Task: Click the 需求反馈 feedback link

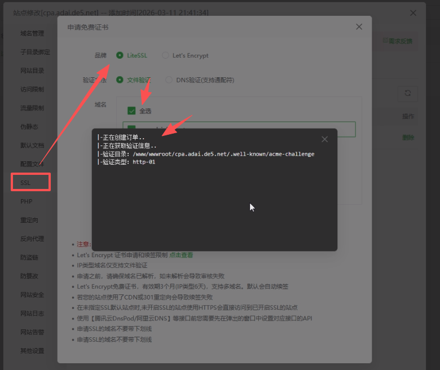Action: tap(398, 41)
